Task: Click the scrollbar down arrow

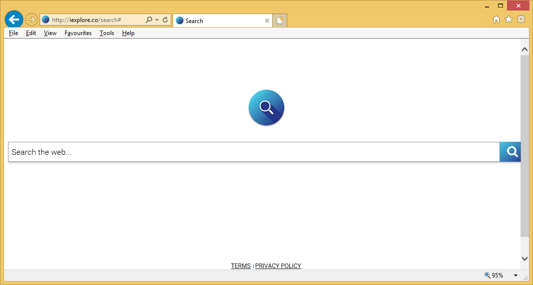Action: (524, 258)
